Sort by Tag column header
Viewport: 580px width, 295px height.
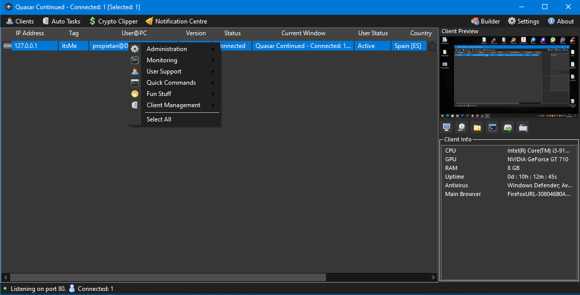pos(74,33)
